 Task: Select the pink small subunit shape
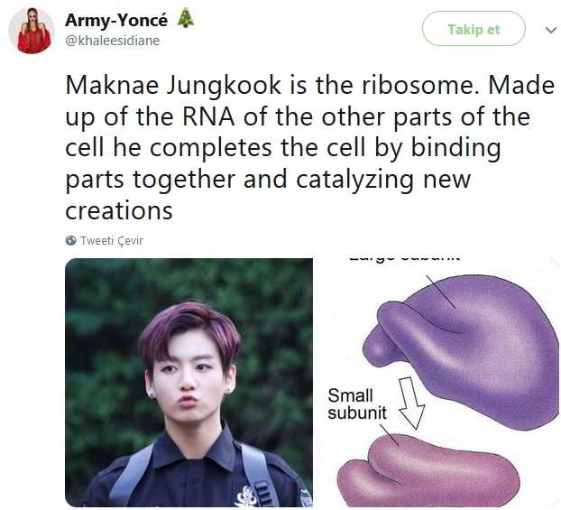428,471
